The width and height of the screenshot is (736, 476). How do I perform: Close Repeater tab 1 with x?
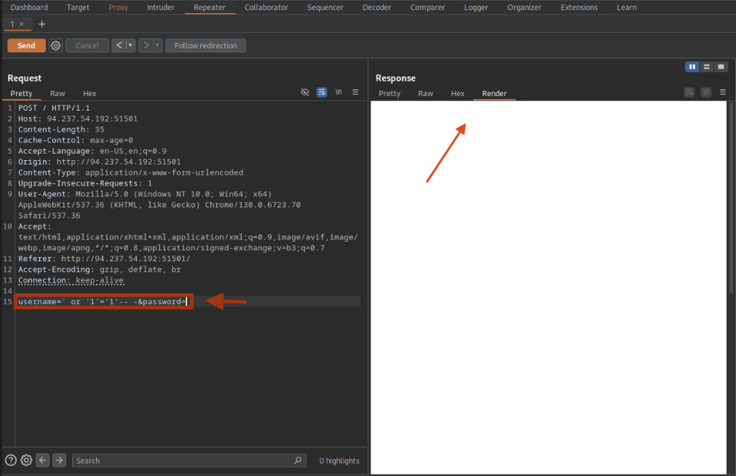tap(22, 24)
